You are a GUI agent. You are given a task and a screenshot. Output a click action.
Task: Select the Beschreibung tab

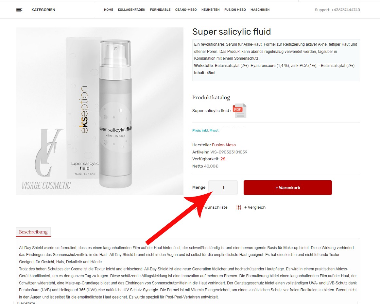[33, 232]
